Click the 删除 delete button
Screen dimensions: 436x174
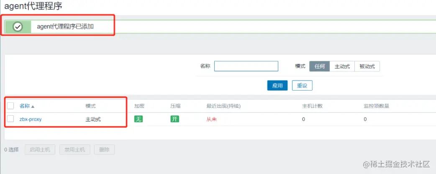click(x=104, y=150)
